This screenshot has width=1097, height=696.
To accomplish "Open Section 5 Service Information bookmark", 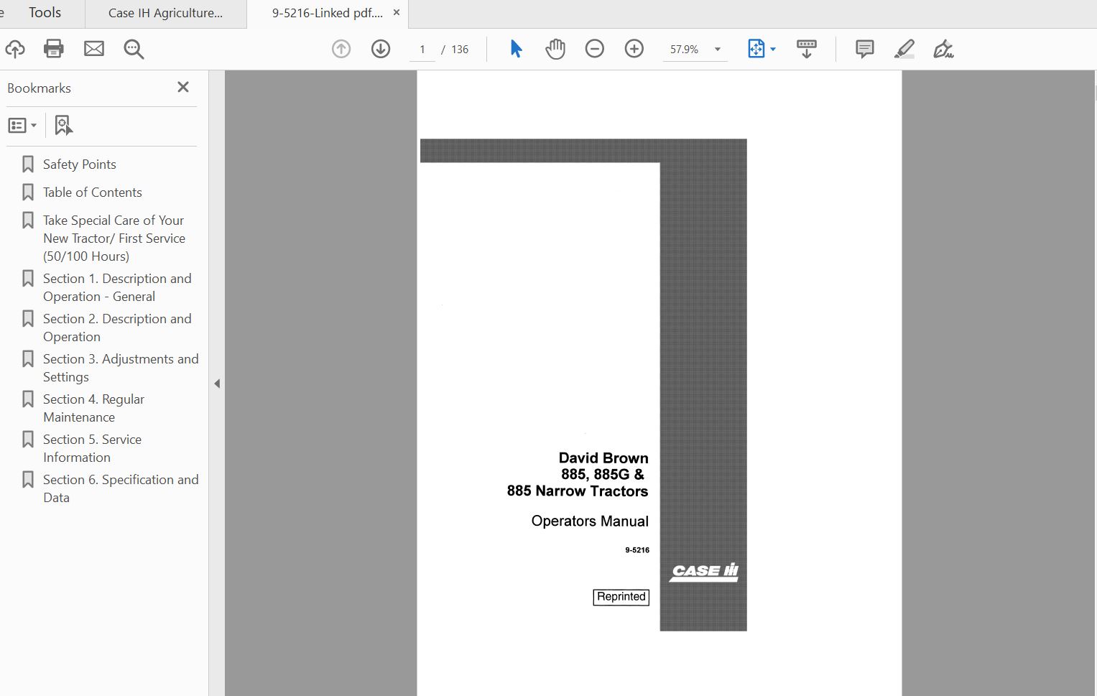I will pyautogui.click(x=92, y=448).
